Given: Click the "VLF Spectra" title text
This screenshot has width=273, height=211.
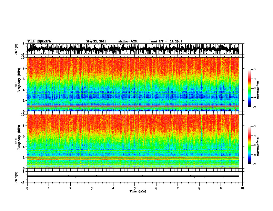Looking at the screenshot, I should coord(39,41).
